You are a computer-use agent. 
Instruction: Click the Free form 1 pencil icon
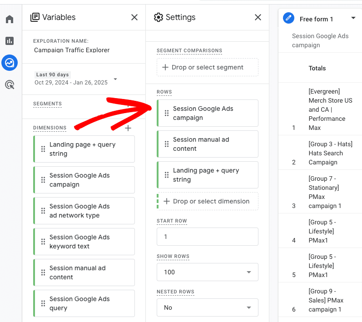pos(288,18)
